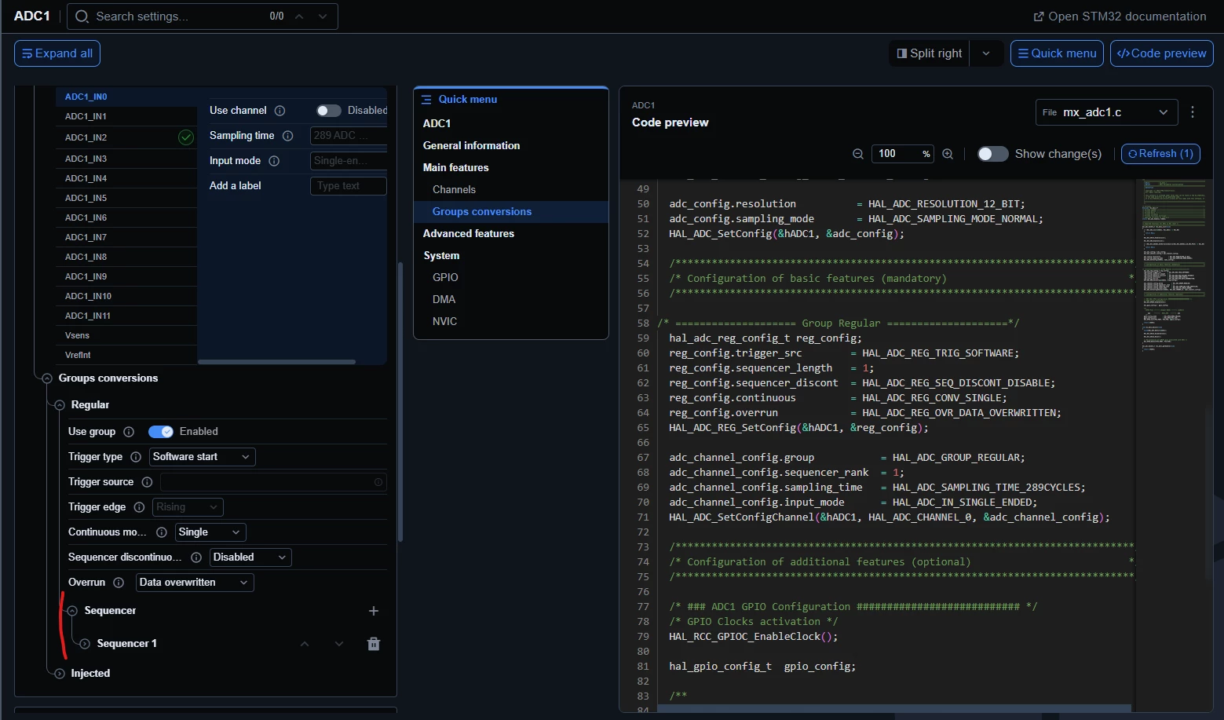
Task: Click zoom percentage field
Action: click(902, 154)
